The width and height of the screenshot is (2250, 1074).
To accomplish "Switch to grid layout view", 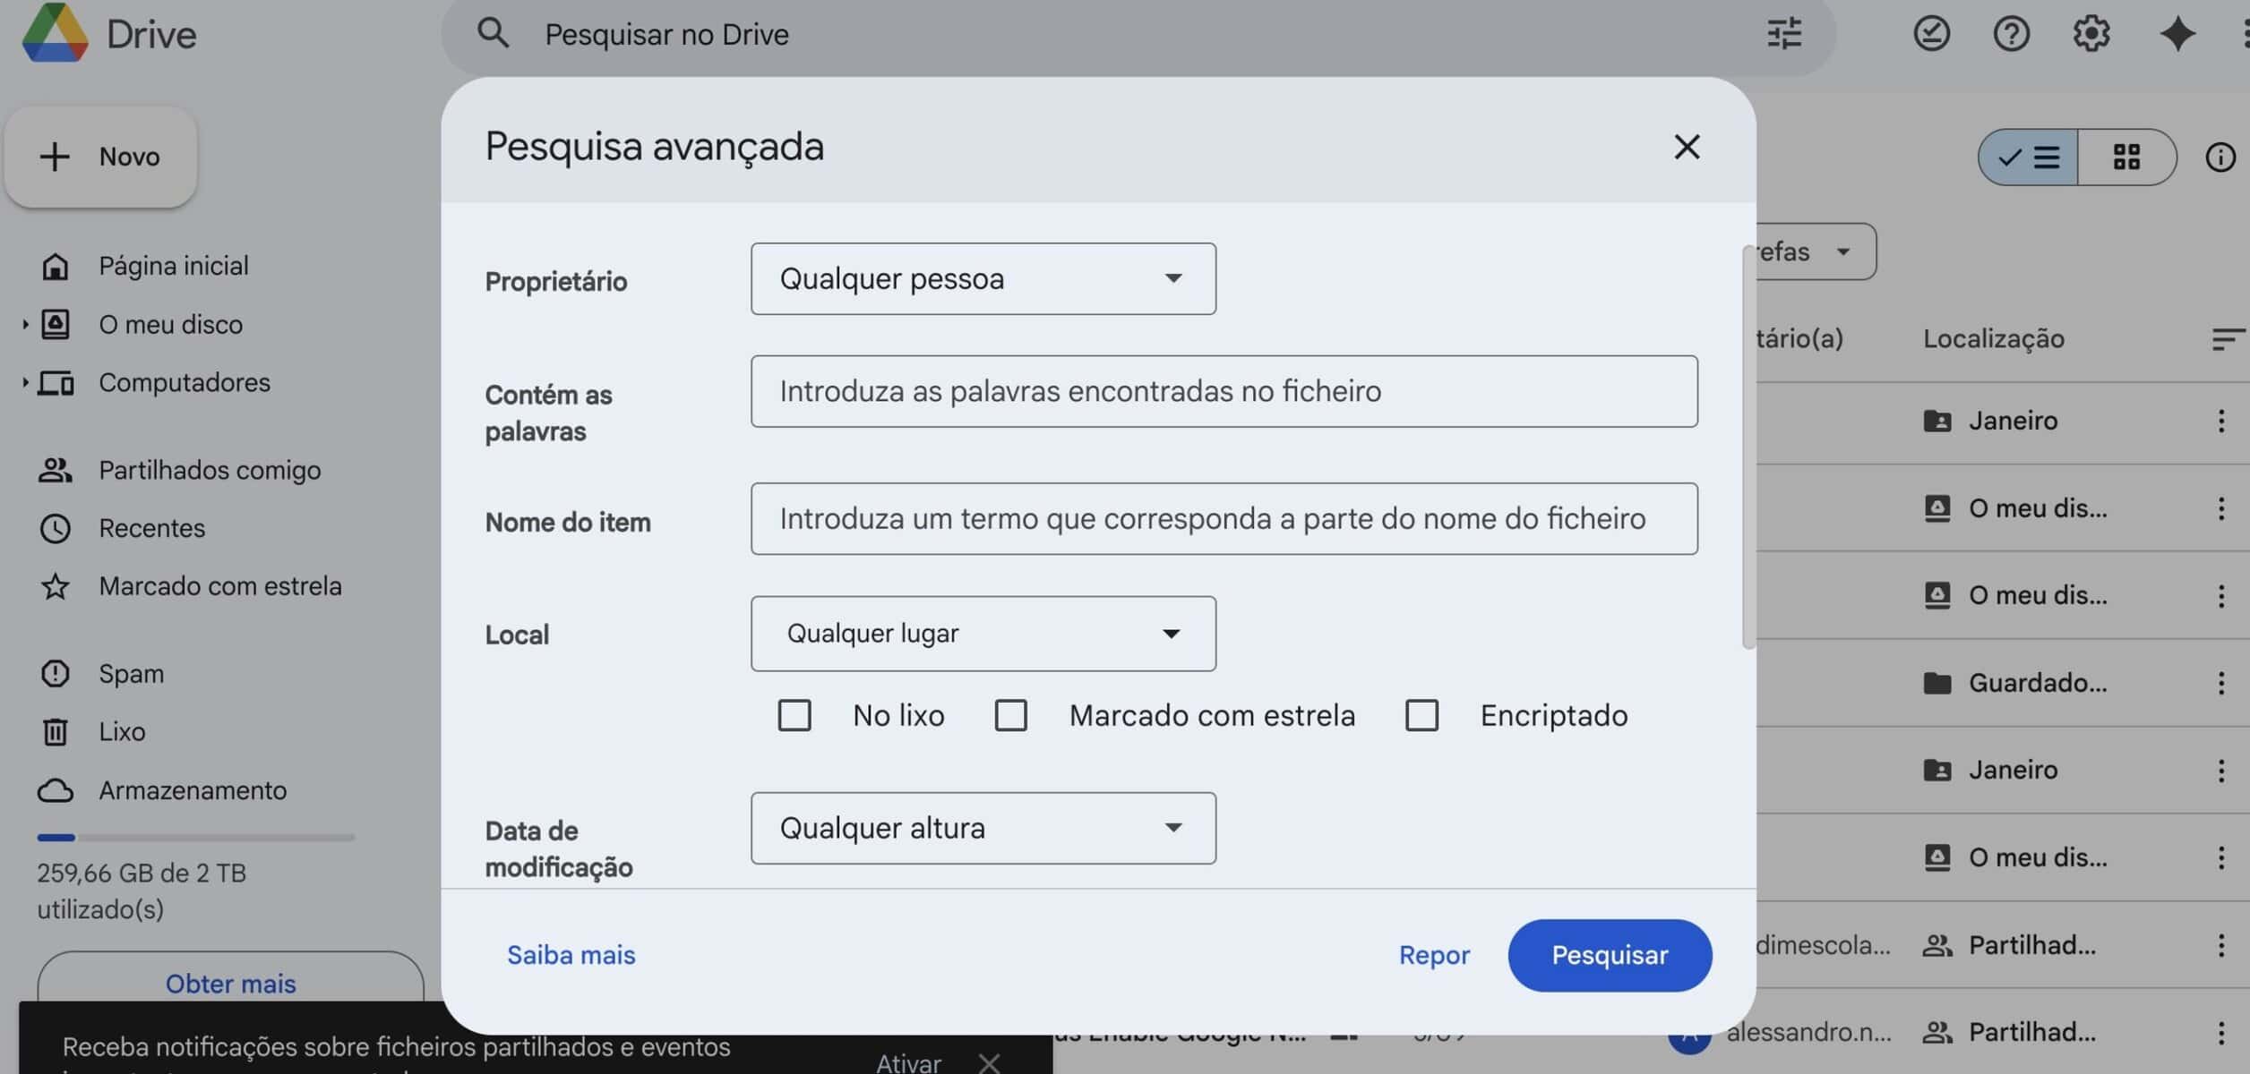I will [x=2126, y=158].
